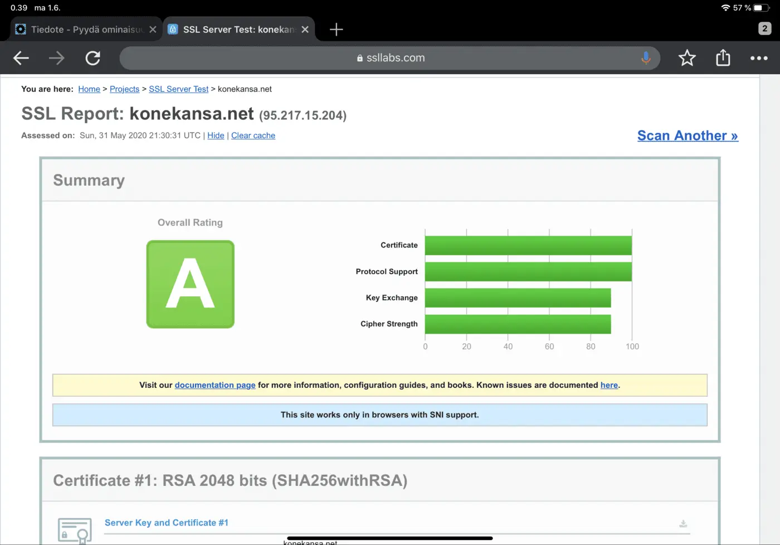This screenshot has width=780, height=545.
Task: Tap the Certificate score bar
Action: tap(528, 245)
